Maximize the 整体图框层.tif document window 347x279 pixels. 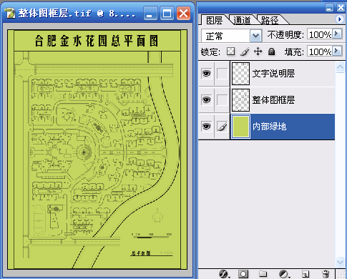[167, 13]
